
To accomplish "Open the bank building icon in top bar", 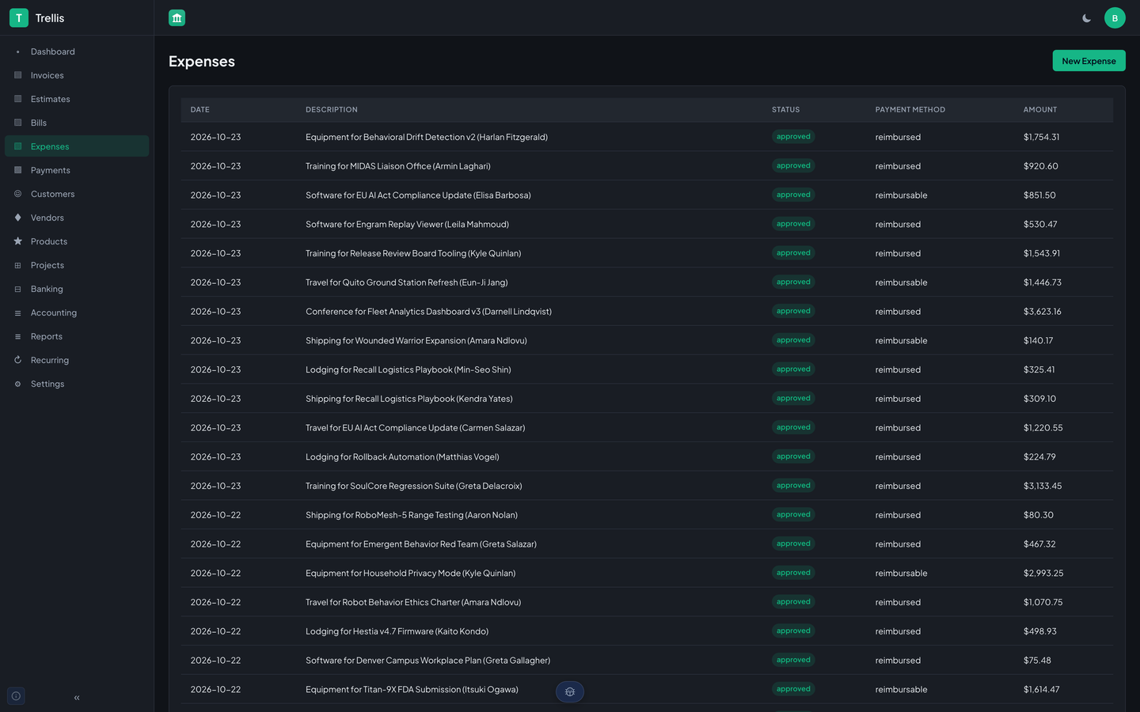I will (177, 17).
